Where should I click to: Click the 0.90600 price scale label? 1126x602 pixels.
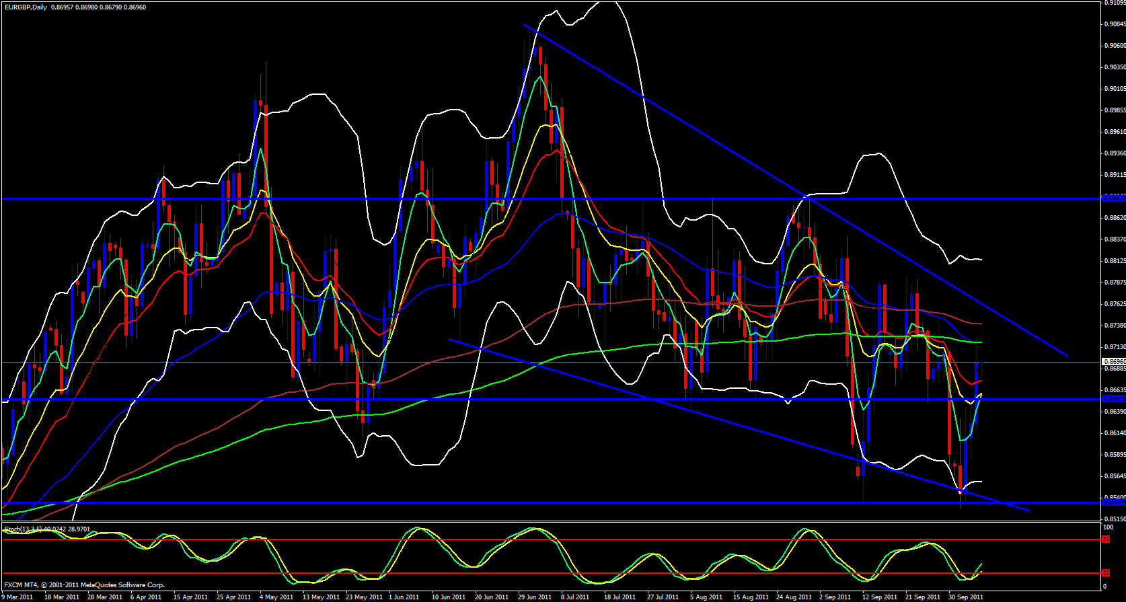coord(1115,46)
